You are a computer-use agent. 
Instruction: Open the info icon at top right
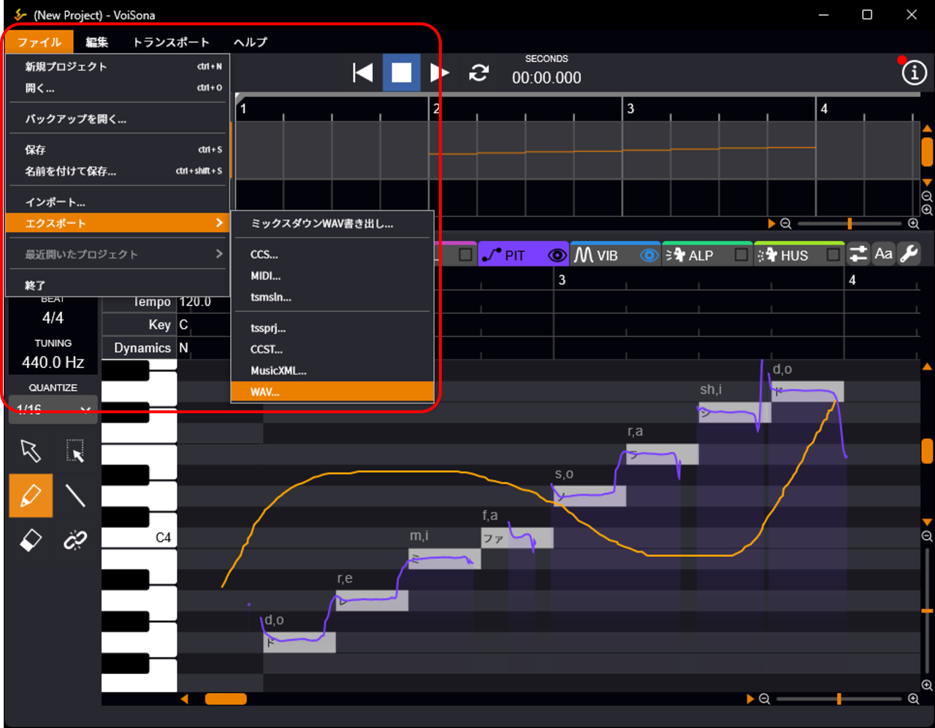click(x=914, y=72)
